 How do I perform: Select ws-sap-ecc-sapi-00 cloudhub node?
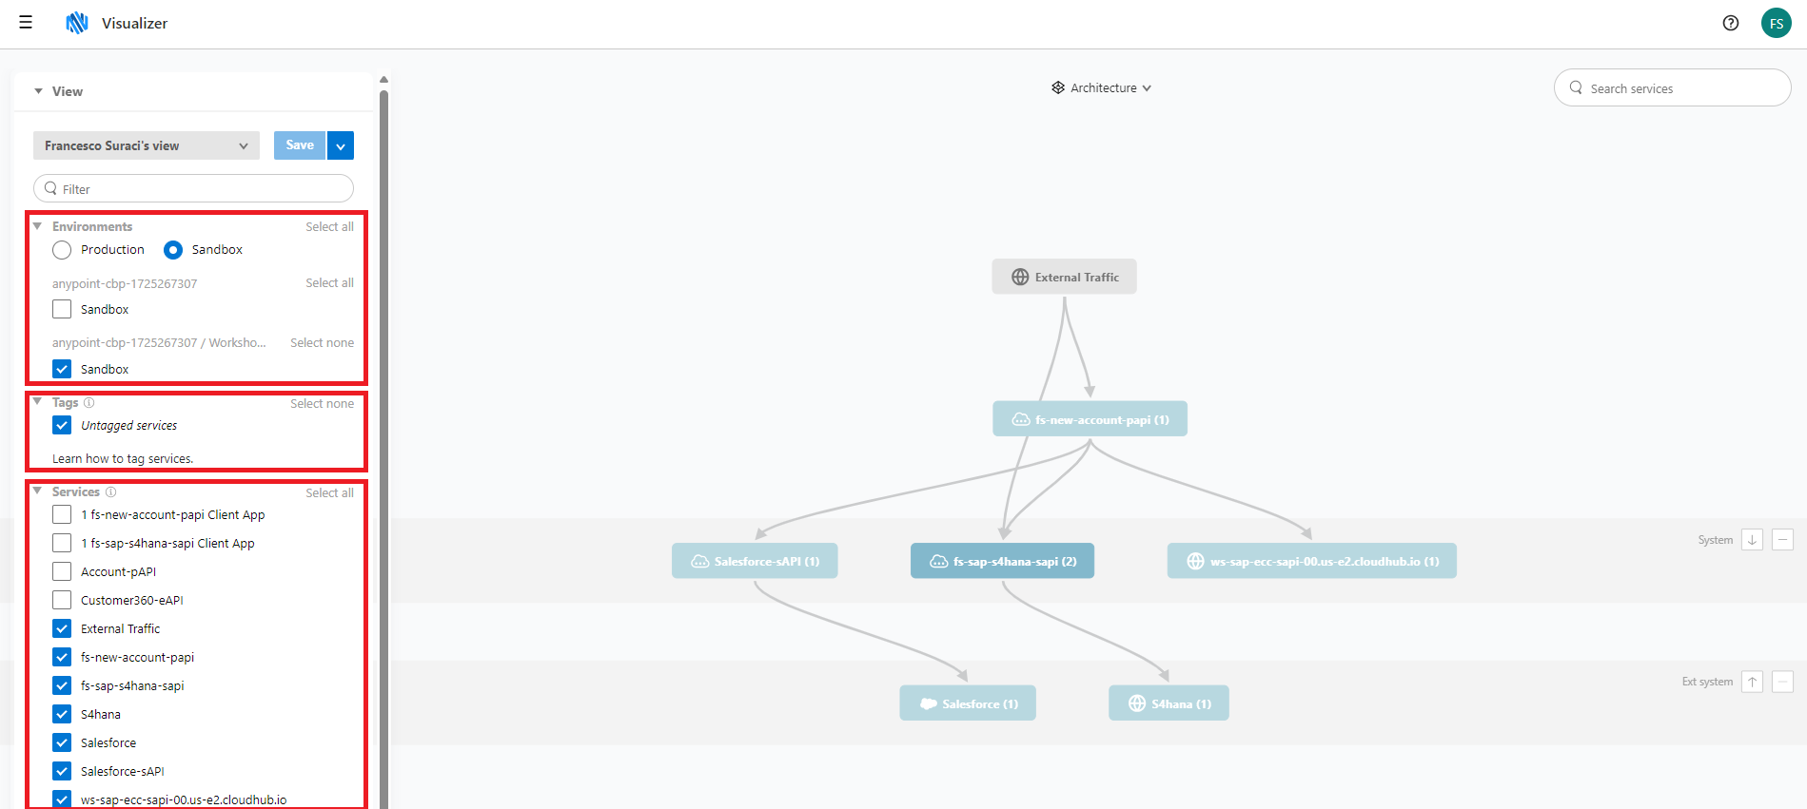click(1311, 561)
